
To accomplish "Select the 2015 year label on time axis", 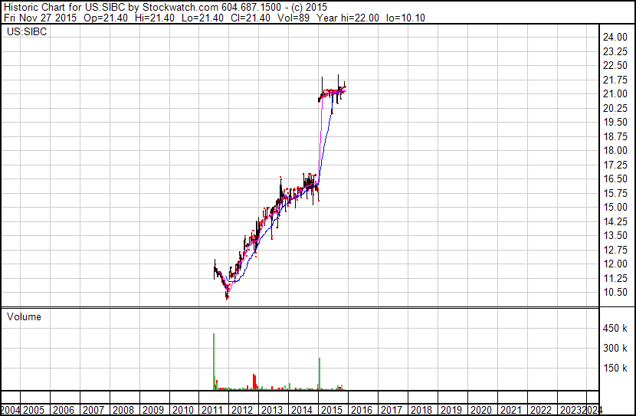I will [330, 410].
